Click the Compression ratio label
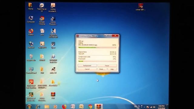 click(x=84, y=57)
